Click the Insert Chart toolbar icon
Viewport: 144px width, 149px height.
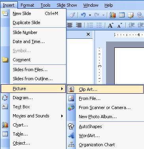113,15
